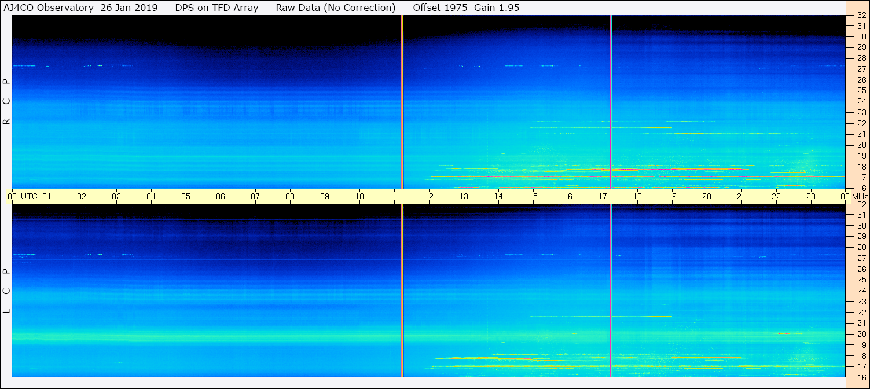This screenshot has height=389, width=870.
Task: Click the '32' MHz tick in LCP frequency scale
Action: click(x=861, y=204)
